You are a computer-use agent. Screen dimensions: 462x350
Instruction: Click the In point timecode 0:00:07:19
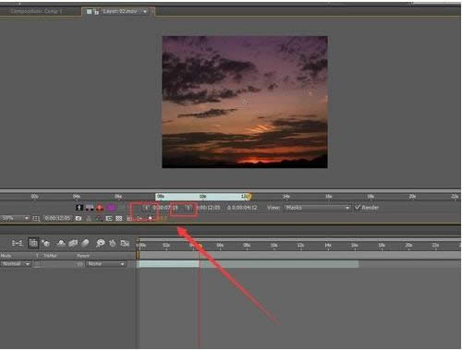(x=165, y=208)
